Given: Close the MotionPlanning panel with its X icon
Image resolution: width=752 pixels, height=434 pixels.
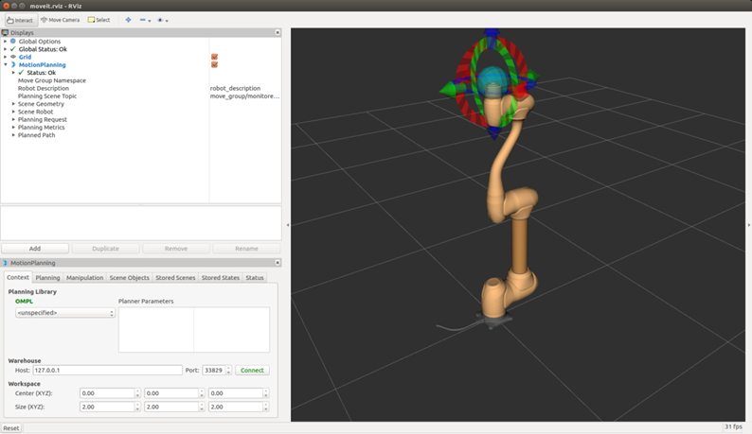Looking at the screenshot, I should pos(278,263).
